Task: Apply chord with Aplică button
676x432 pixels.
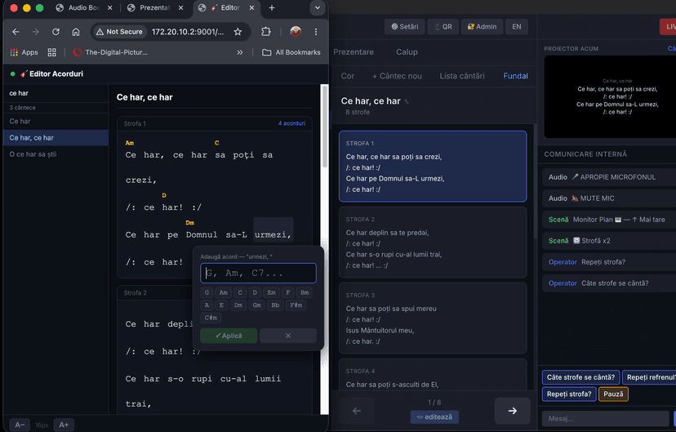Action: pos(229,336)
